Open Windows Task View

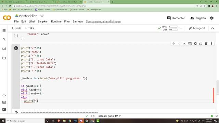coord(53,121)
